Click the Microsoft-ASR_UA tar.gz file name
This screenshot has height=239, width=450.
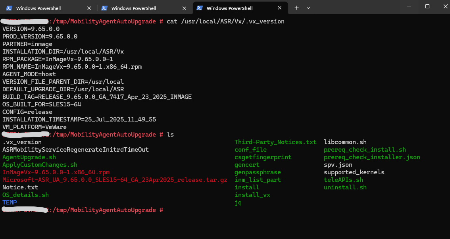pyautogui.click(x=115, y=180)
